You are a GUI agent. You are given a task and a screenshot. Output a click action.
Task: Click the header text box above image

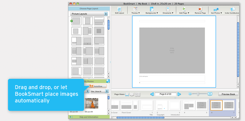click(x=172, y=21)
